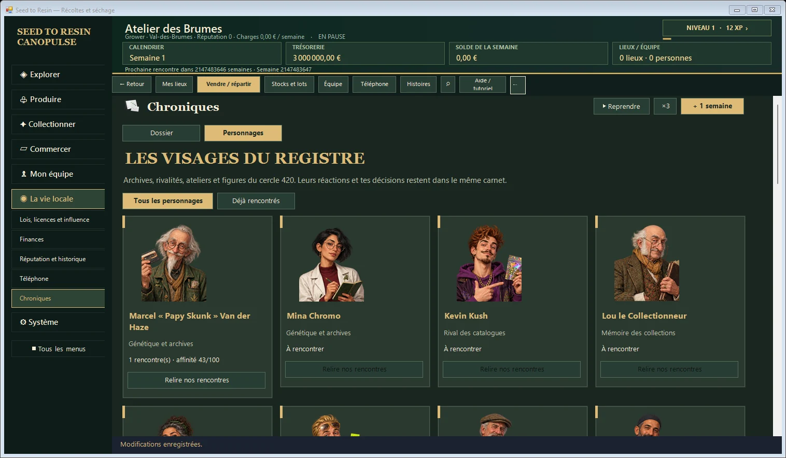Open Réputation et historique in the sidebar
The image size is (786, 458).
[58, 259]
